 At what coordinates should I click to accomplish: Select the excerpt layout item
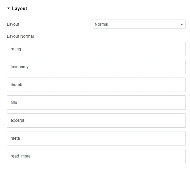(x=96, y=120)
